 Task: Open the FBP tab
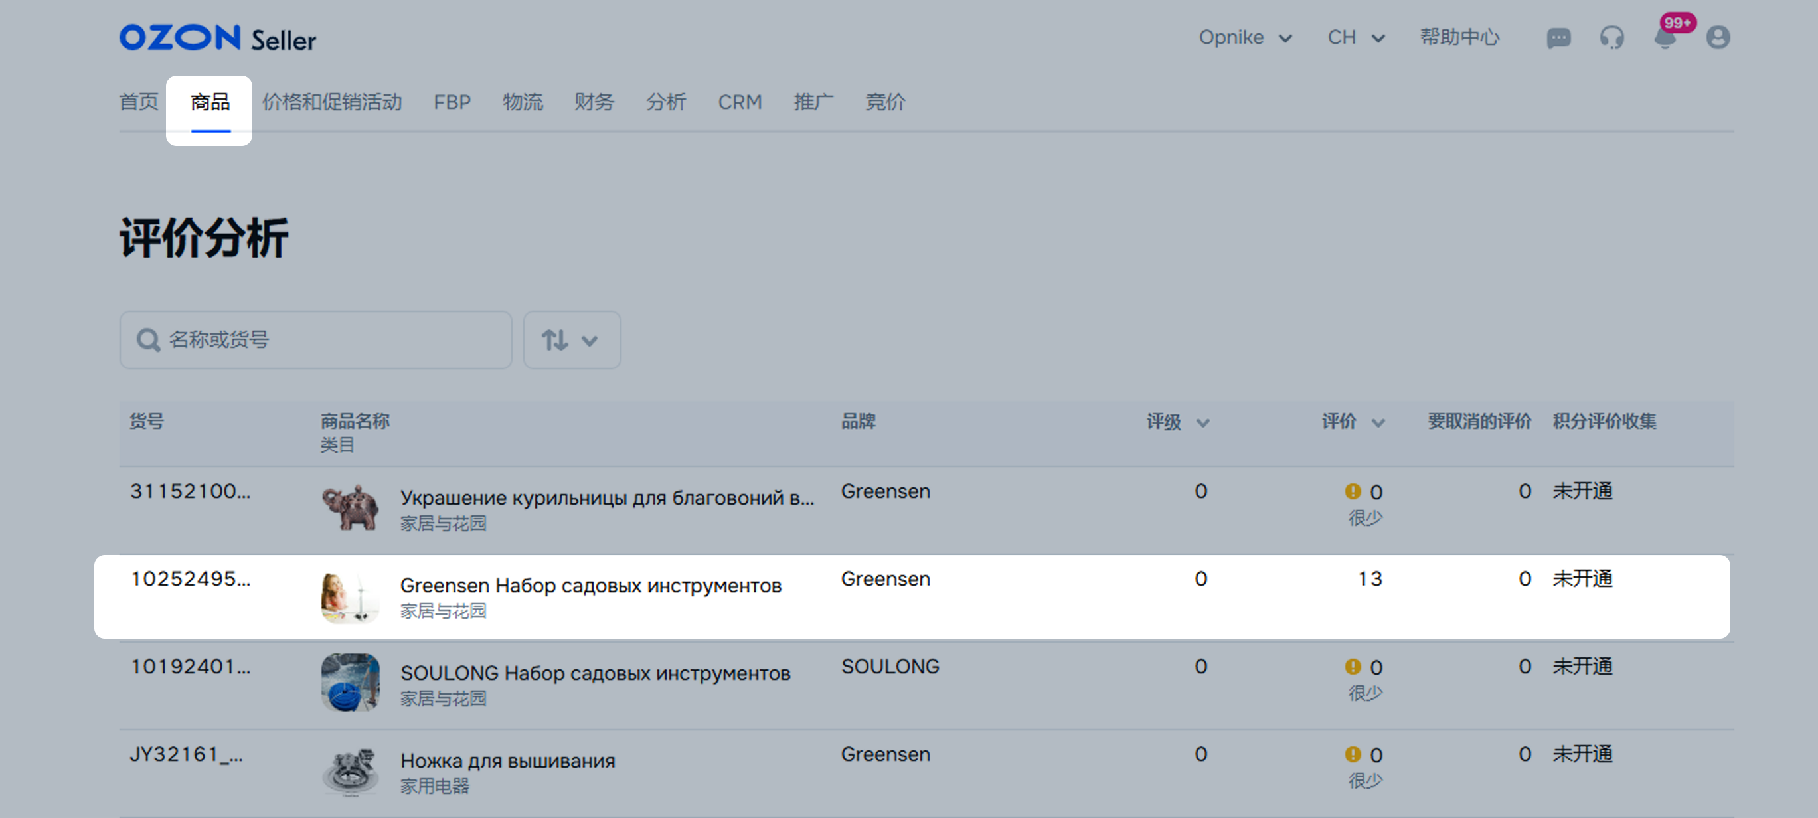(452, 102)
